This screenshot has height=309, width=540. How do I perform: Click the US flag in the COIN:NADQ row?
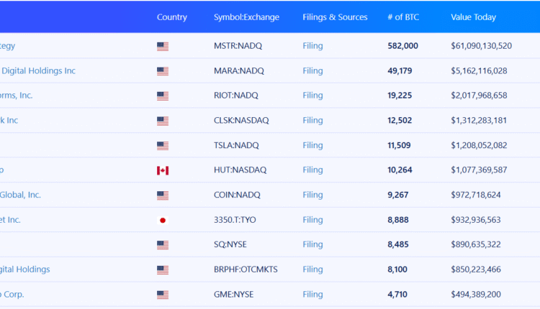click(x=163, y=195)
